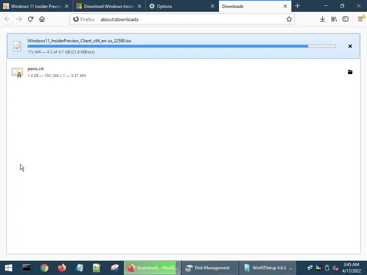Image resolution: width=367 pixels, height=275 pixels.
Task: Close the Download Windows Insider tab
Action: coord(139,6)
